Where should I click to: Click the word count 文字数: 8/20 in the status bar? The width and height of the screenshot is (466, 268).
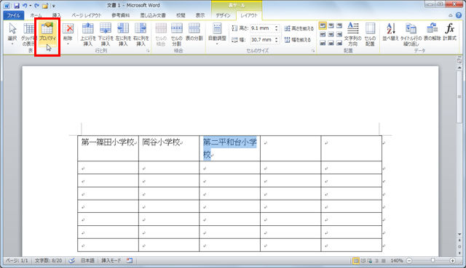[48, 261]
